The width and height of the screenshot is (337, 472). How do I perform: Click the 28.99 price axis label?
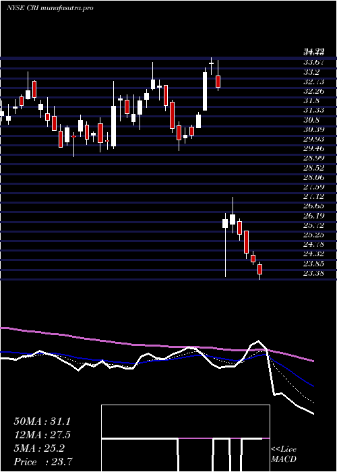pos(313,158)
